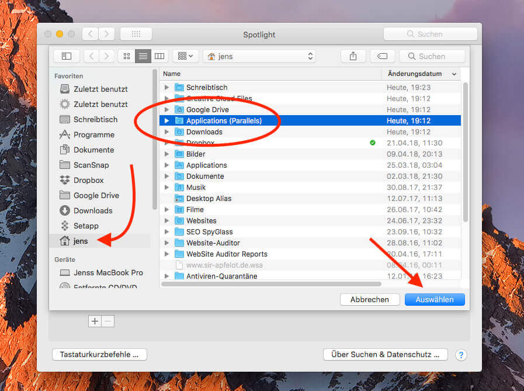Expand the Google Drive folder in file list
The height and width of the screenshot is (391, 524).
click(x=166, y=110)
